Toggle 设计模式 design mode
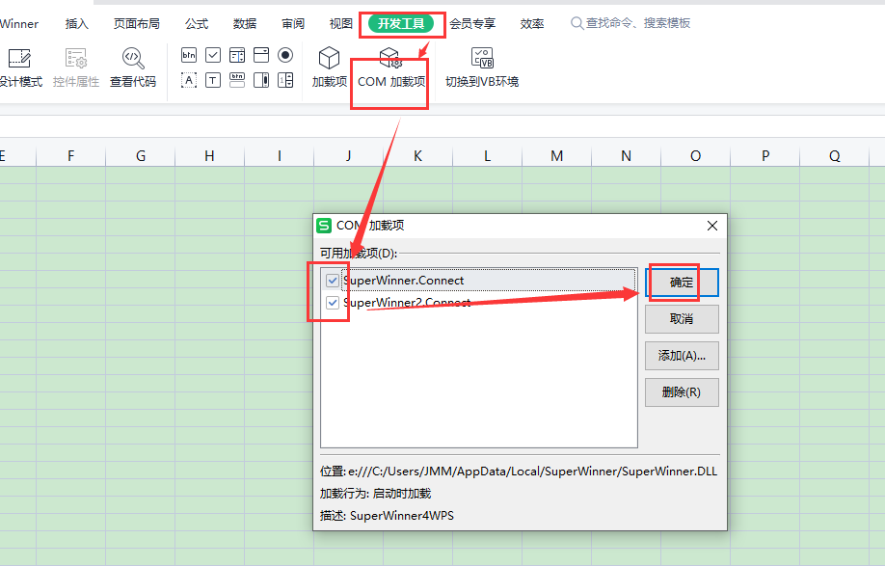The height and width of the screenshot is (566, 885). [19, 67]
